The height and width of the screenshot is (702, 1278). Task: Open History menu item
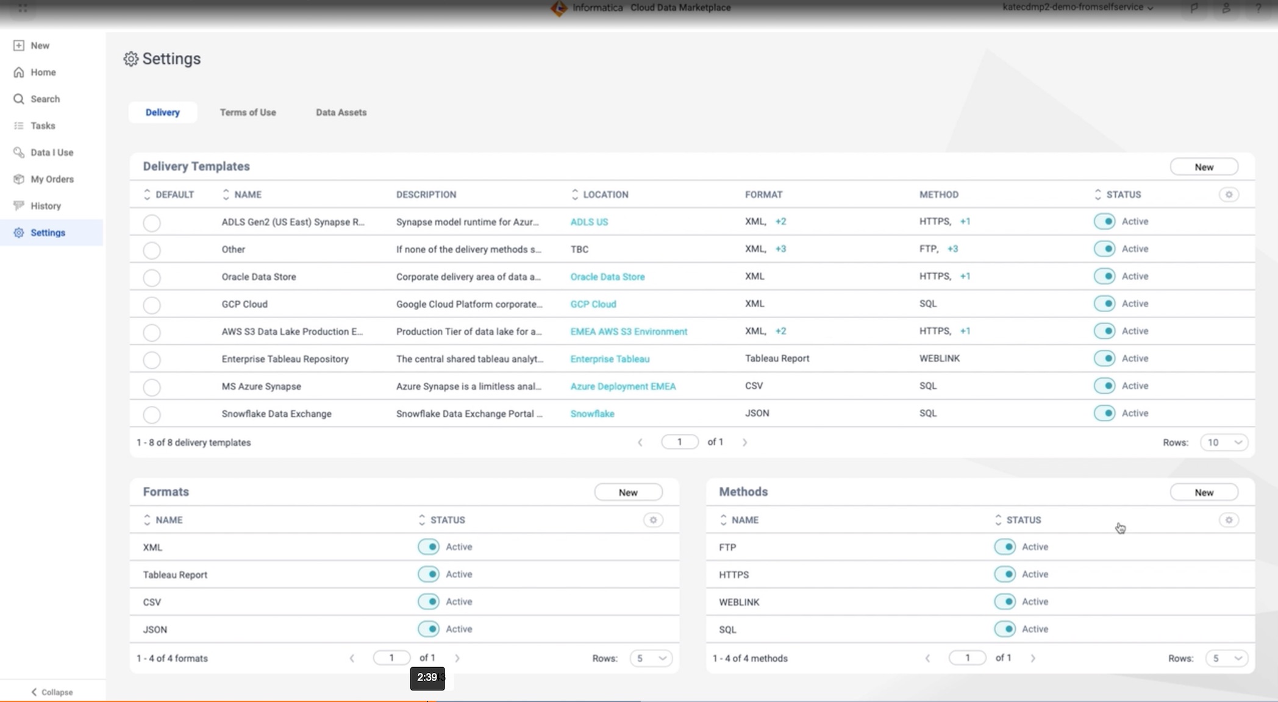tap(52, 206)
